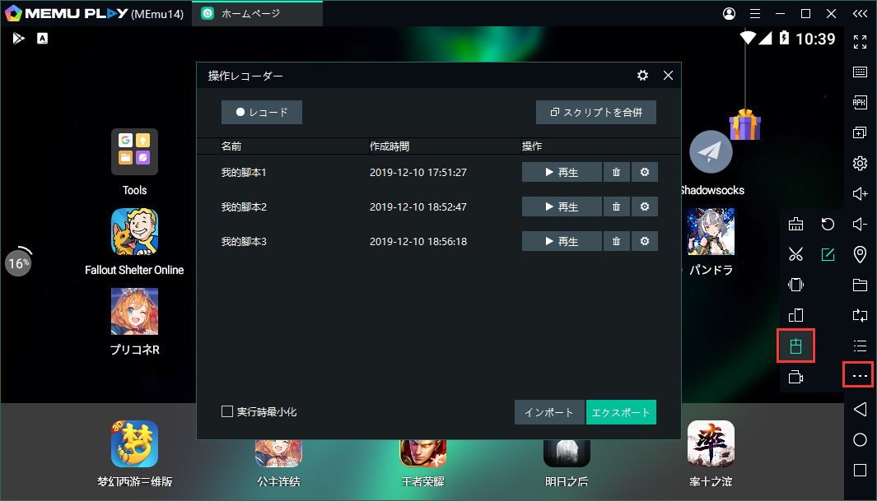Screen dimensions: 877x501
Task: Click the scissors screenshot icon
Action: (795, 254)
